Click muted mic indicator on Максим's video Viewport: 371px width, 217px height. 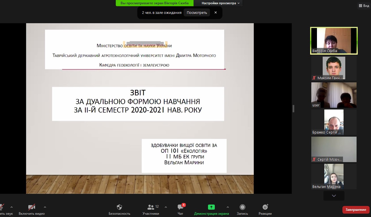click(x=314, y=78)
